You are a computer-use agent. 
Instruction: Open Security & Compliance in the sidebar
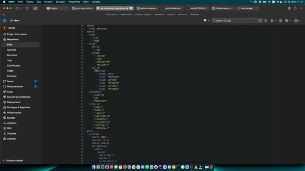pyautogui.click(x=17, y=97)
